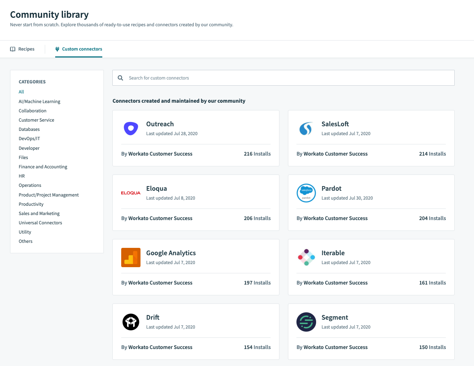Open the Segment connector title
This screenshot has width=474, height=366.
click(x=335, y=317)
